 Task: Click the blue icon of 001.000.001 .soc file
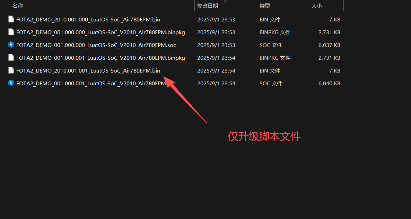coord(11,83)
